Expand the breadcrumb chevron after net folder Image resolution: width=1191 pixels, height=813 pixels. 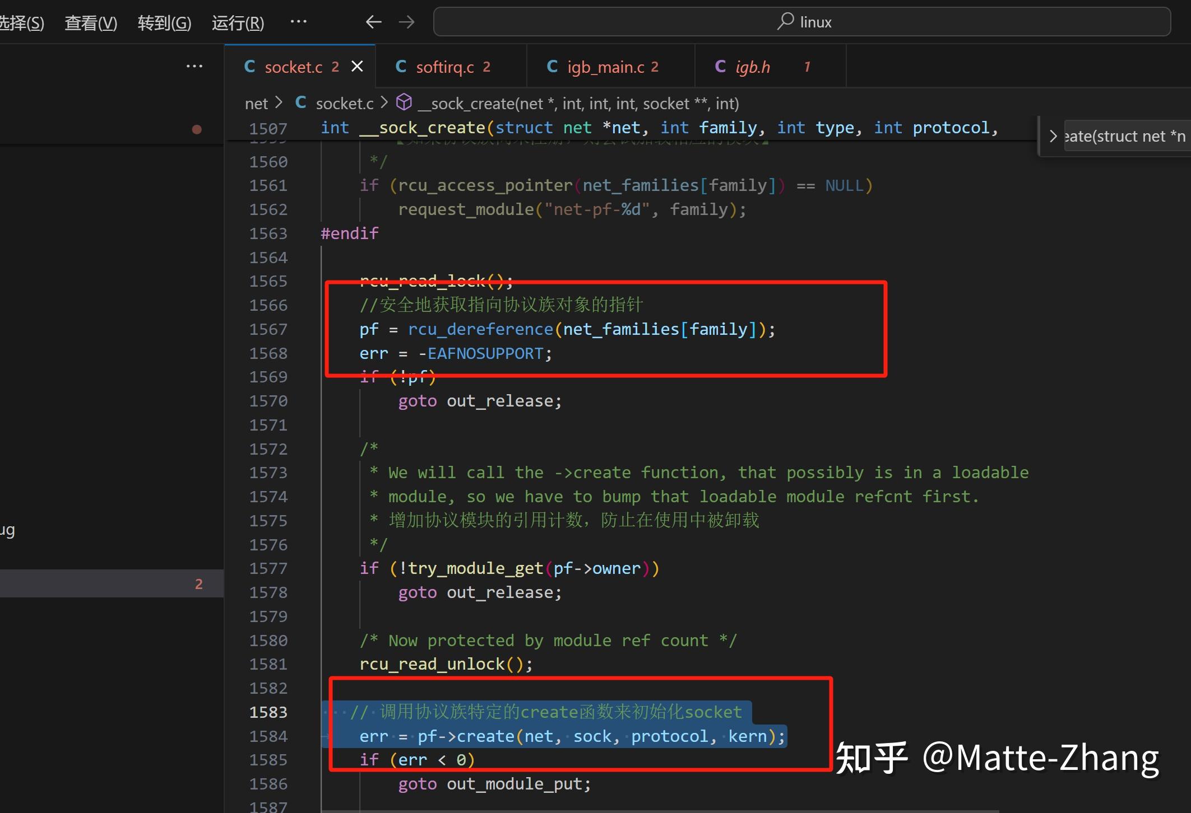[x=279, y=103]
